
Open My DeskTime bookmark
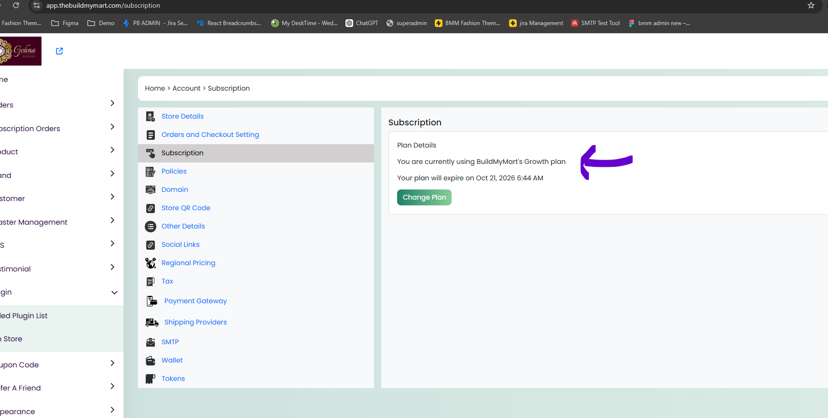pyautogui.click(x=304, y=23)
